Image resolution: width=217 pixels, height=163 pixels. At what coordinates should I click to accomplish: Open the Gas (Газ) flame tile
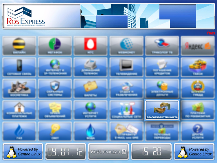click(x=19, y=131)
